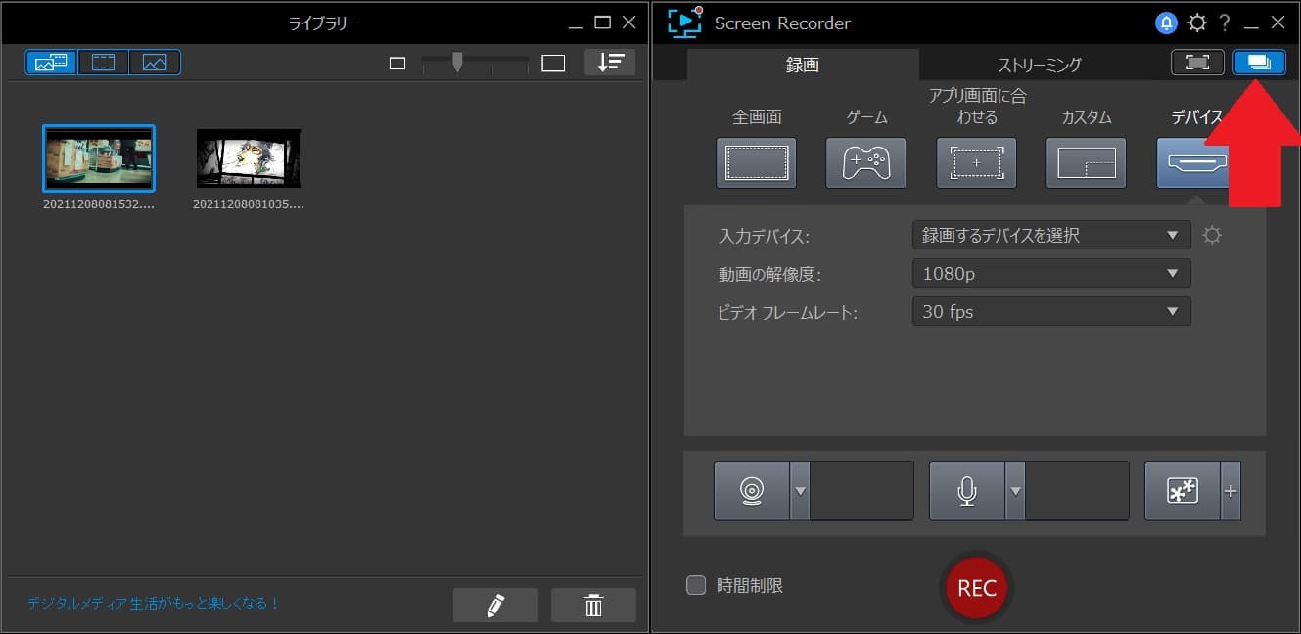Select the カスタム custom area recording icon
This screenshot has width=1301, height=634.
[1087, 162]
